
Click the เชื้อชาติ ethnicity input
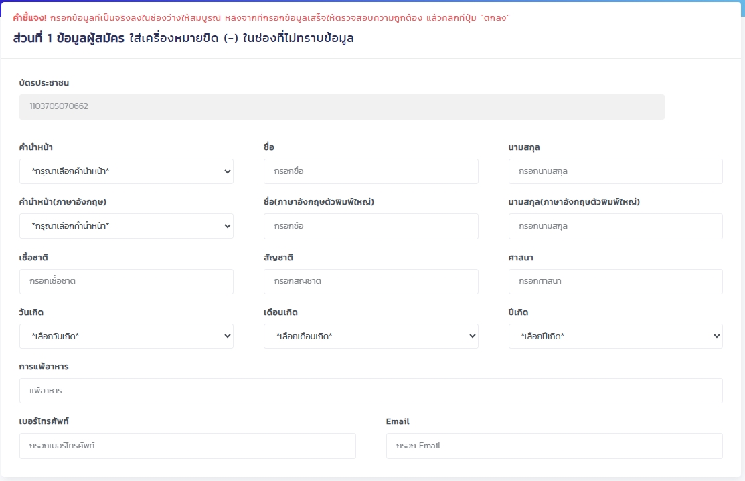coord(126,281)
